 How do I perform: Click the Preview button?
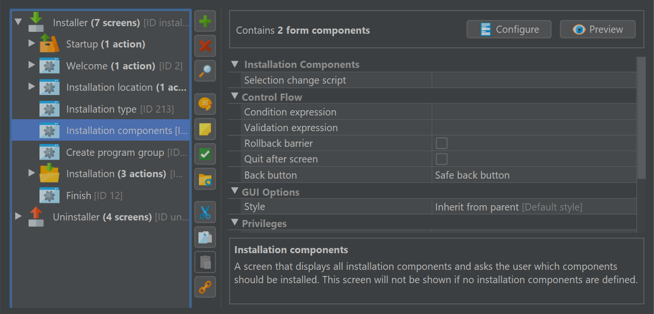pos(597,29)
